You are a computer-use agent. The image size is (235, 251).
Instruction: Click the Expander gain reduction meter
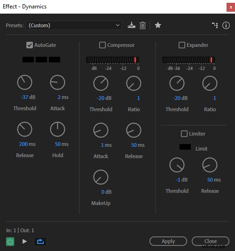tap(188, 60)
